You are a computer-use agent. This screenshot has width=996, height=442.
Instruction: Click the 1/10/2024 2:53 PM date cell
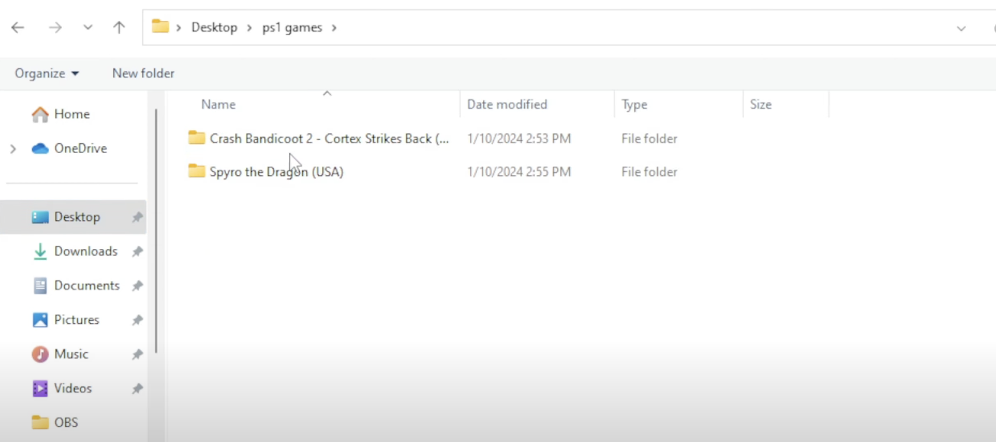coord(519,139)
